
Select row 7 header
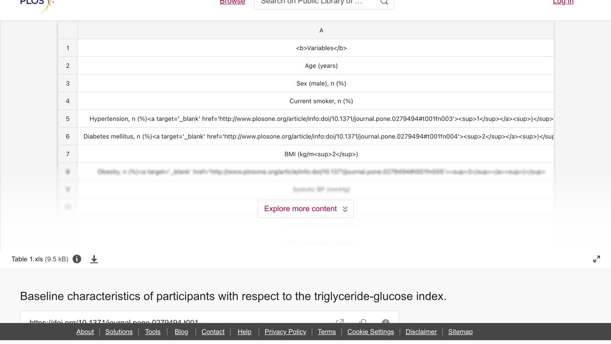(68, 154)
